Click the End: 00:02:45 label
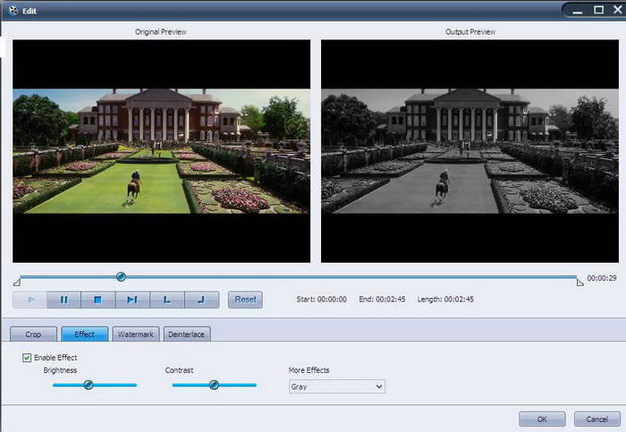Viewport: 626px width, 432px height. pos(382,300)
